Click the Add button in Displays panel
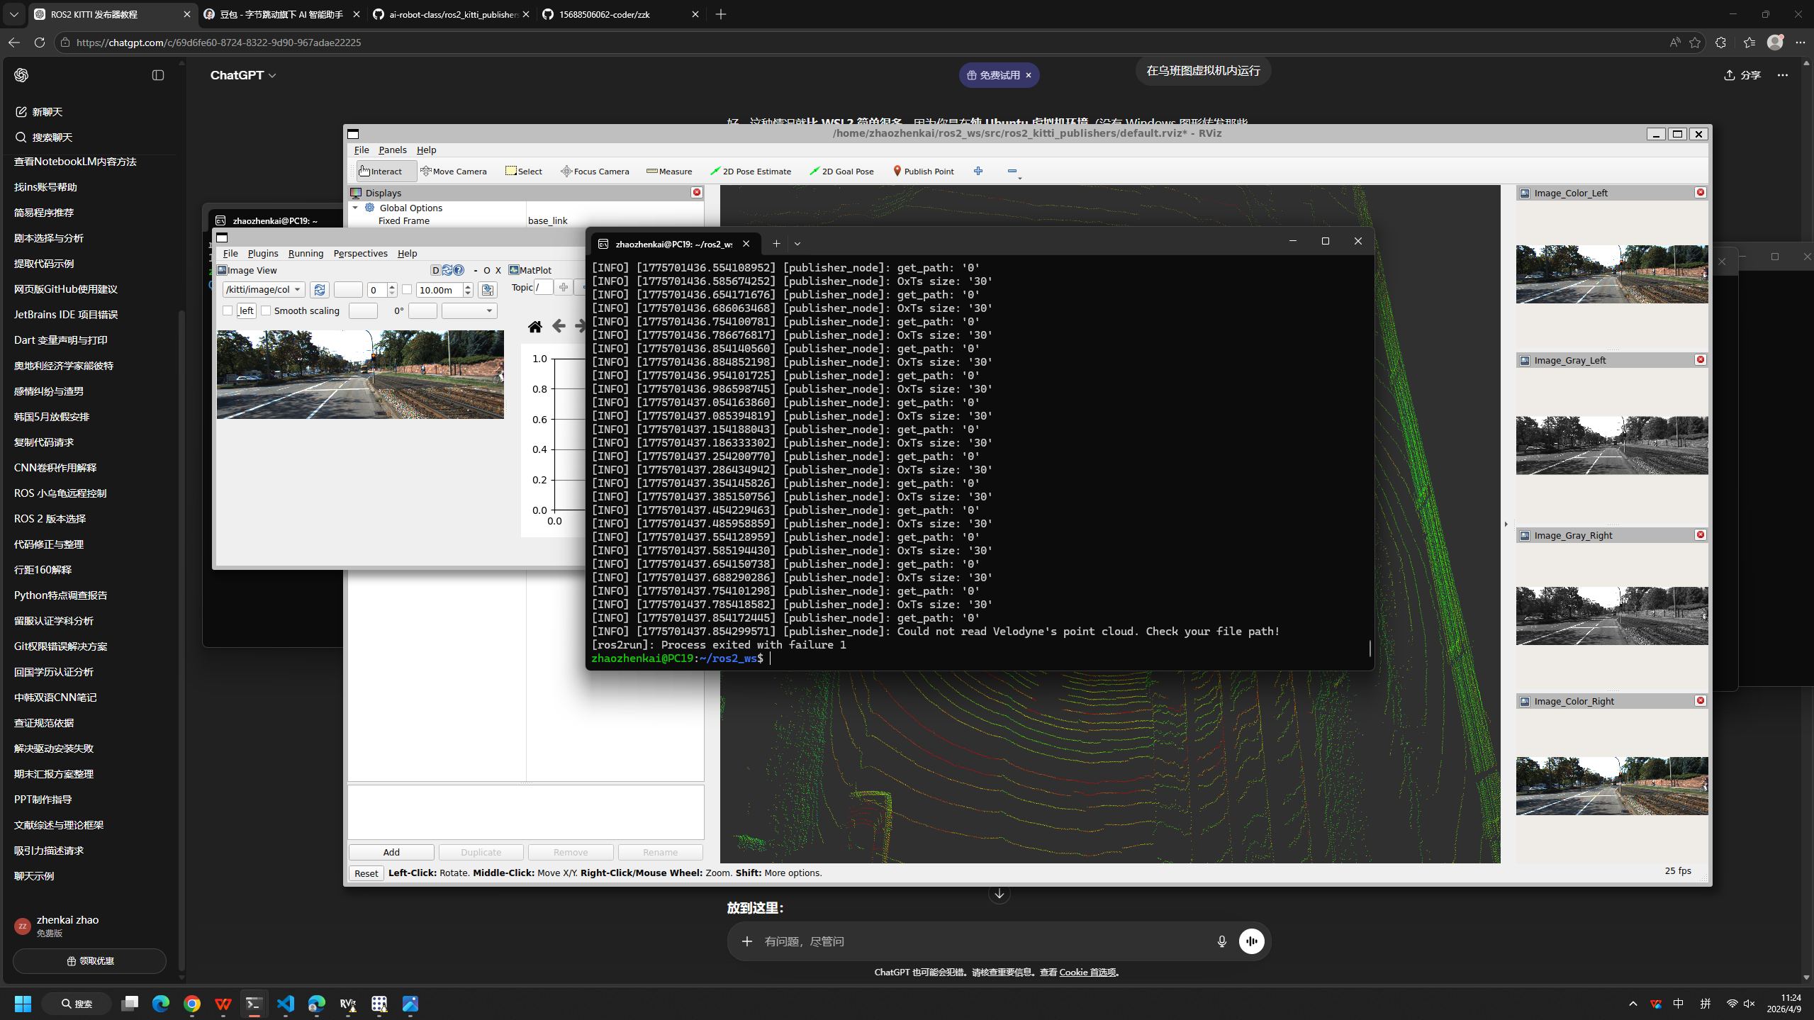This screenshot has width=1814, height=1020. pos(391,852)
